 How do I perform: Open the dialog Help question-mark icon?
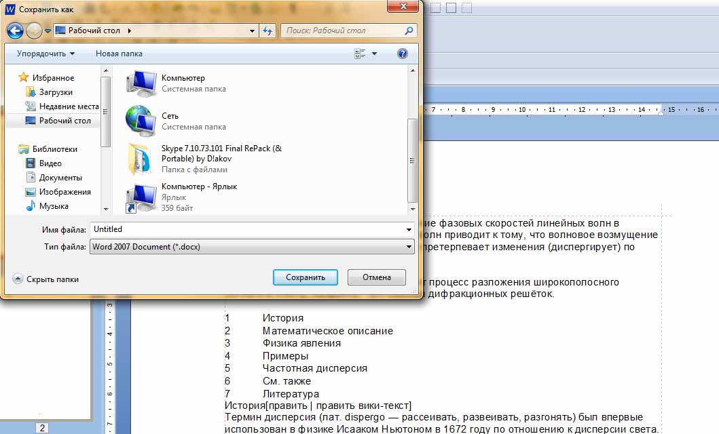402,54
